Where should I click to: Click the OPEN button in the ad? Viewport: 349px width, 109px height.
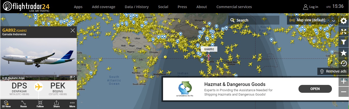point(315,89)
